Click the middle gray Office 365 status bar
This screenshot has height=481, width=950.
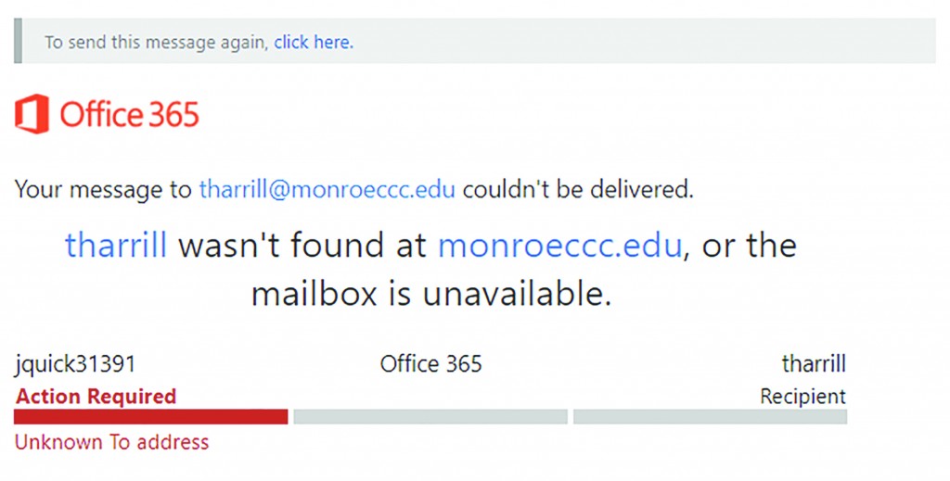(x=430, y=417)
